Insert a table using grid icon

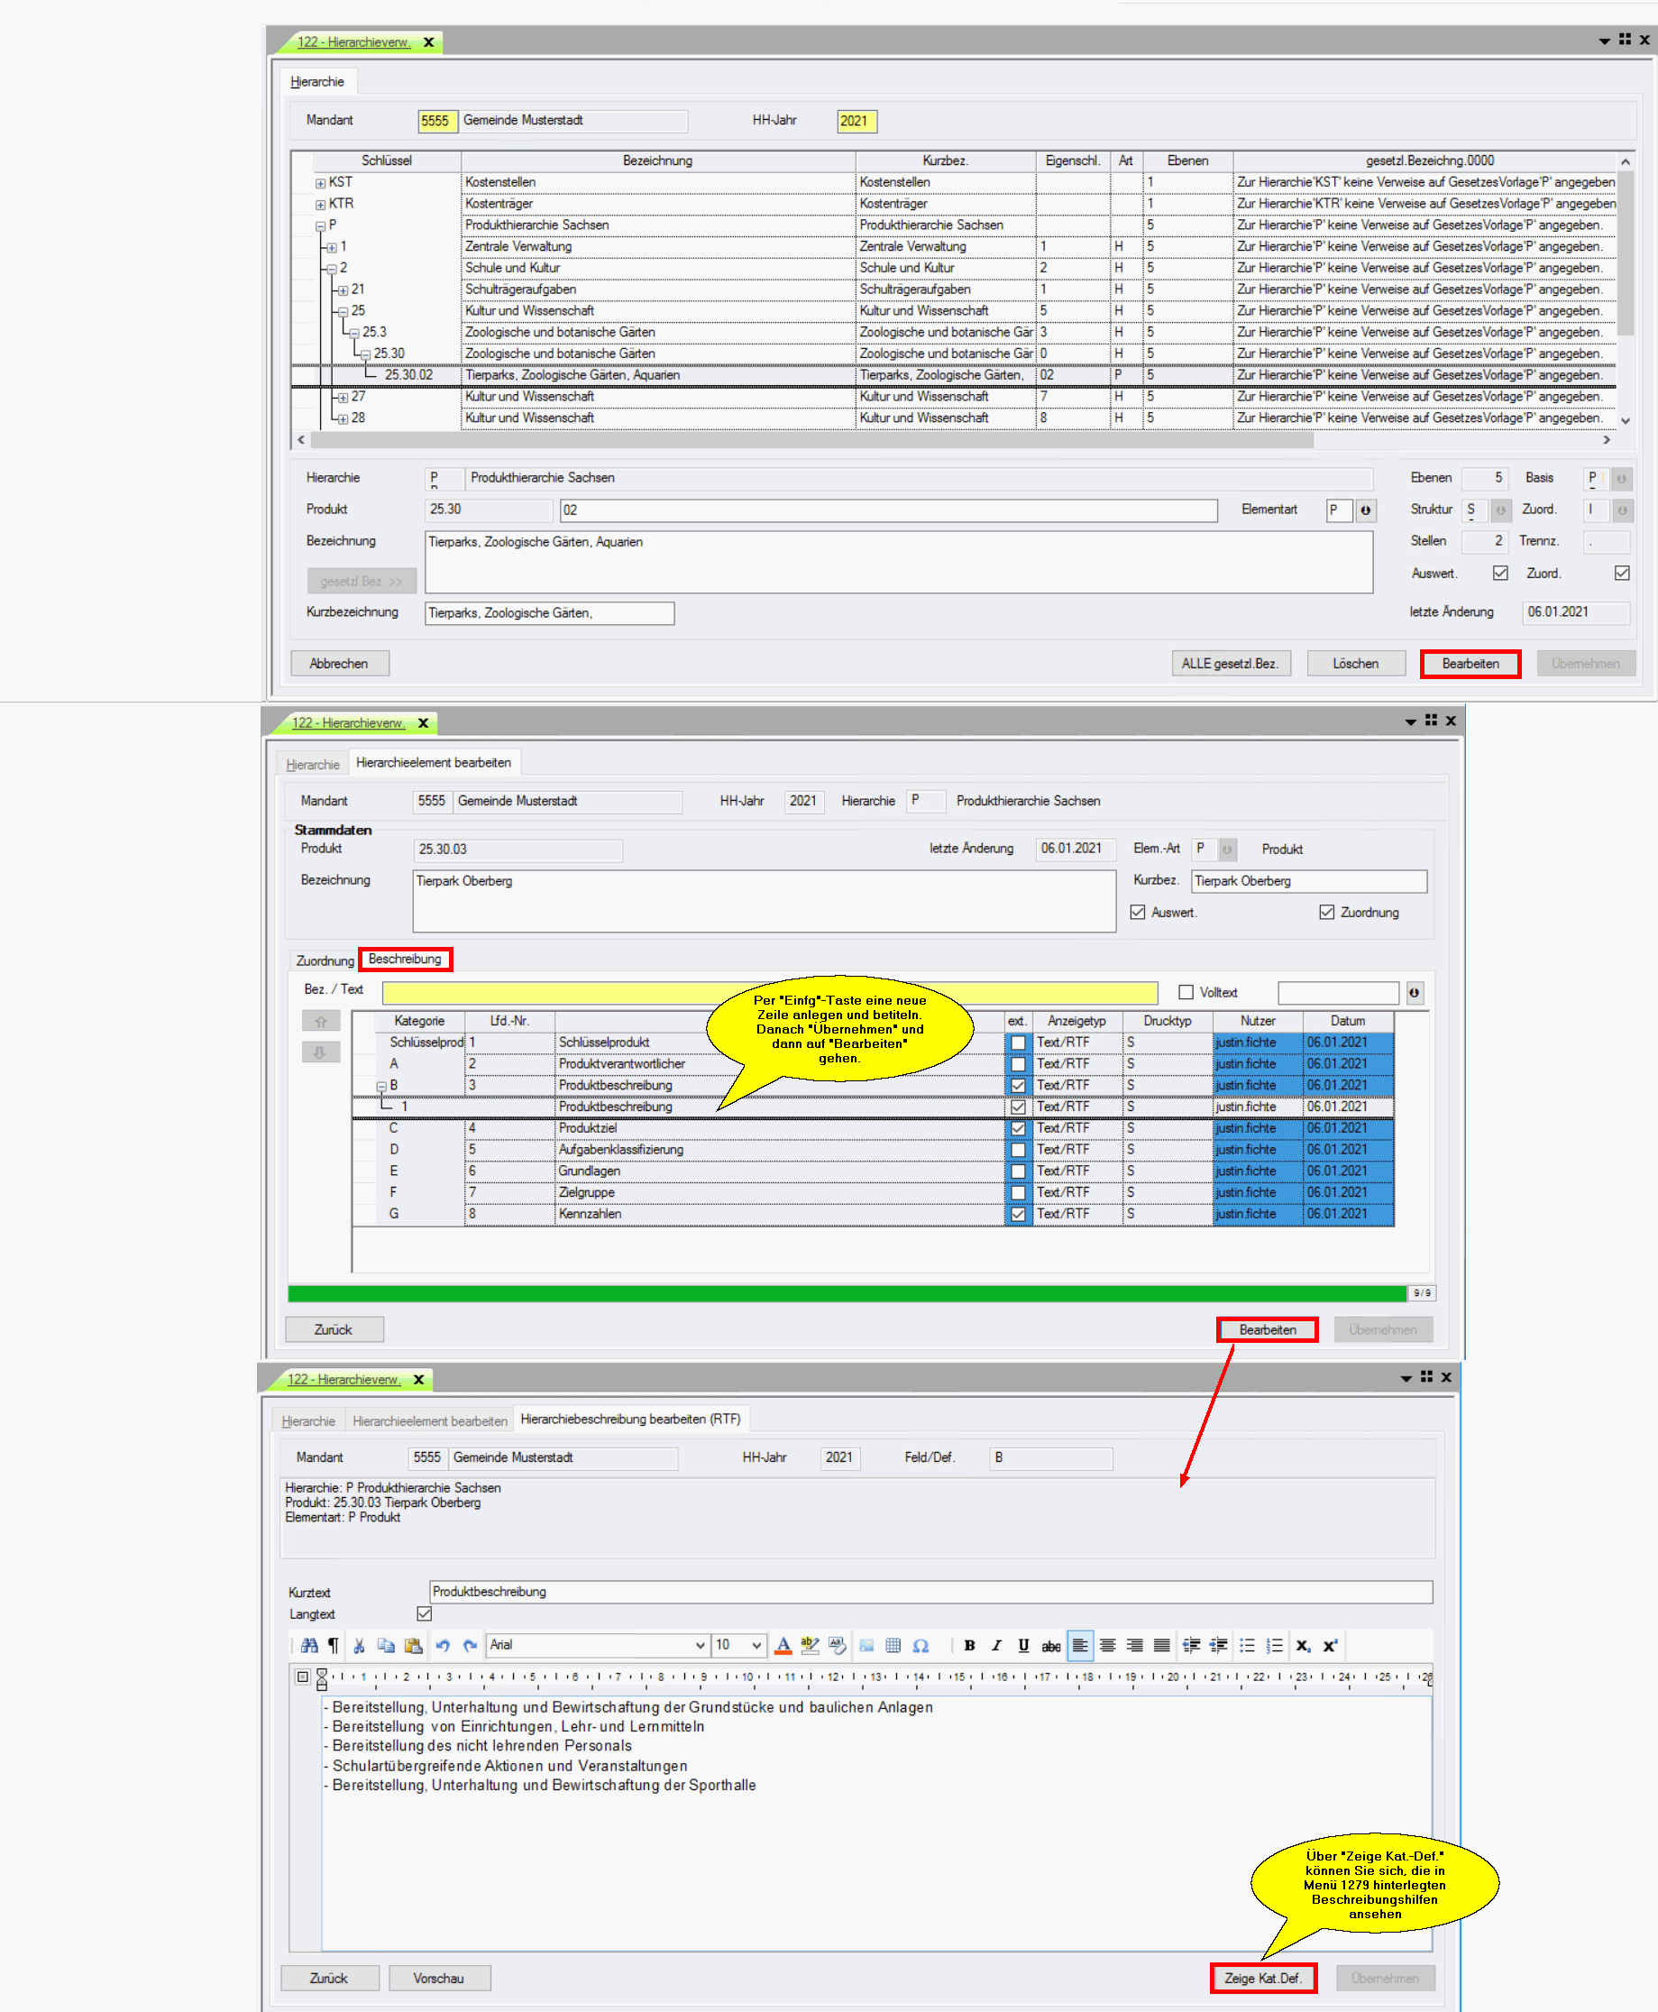coord(893,1645)
